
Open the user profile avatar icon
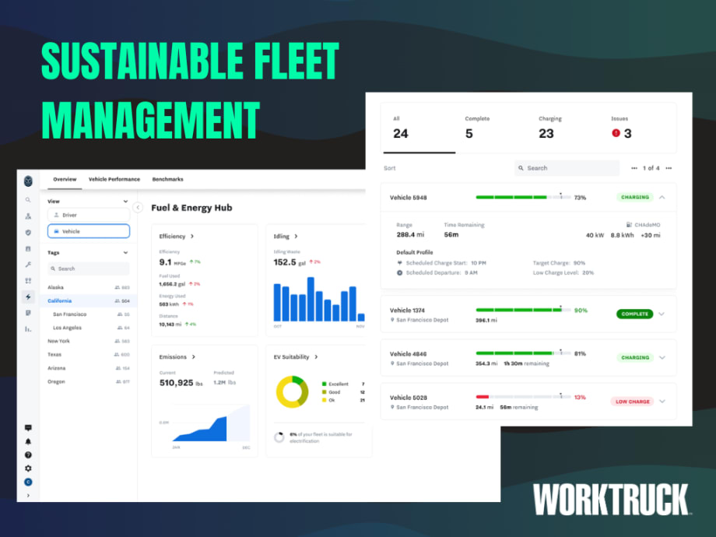28,483
